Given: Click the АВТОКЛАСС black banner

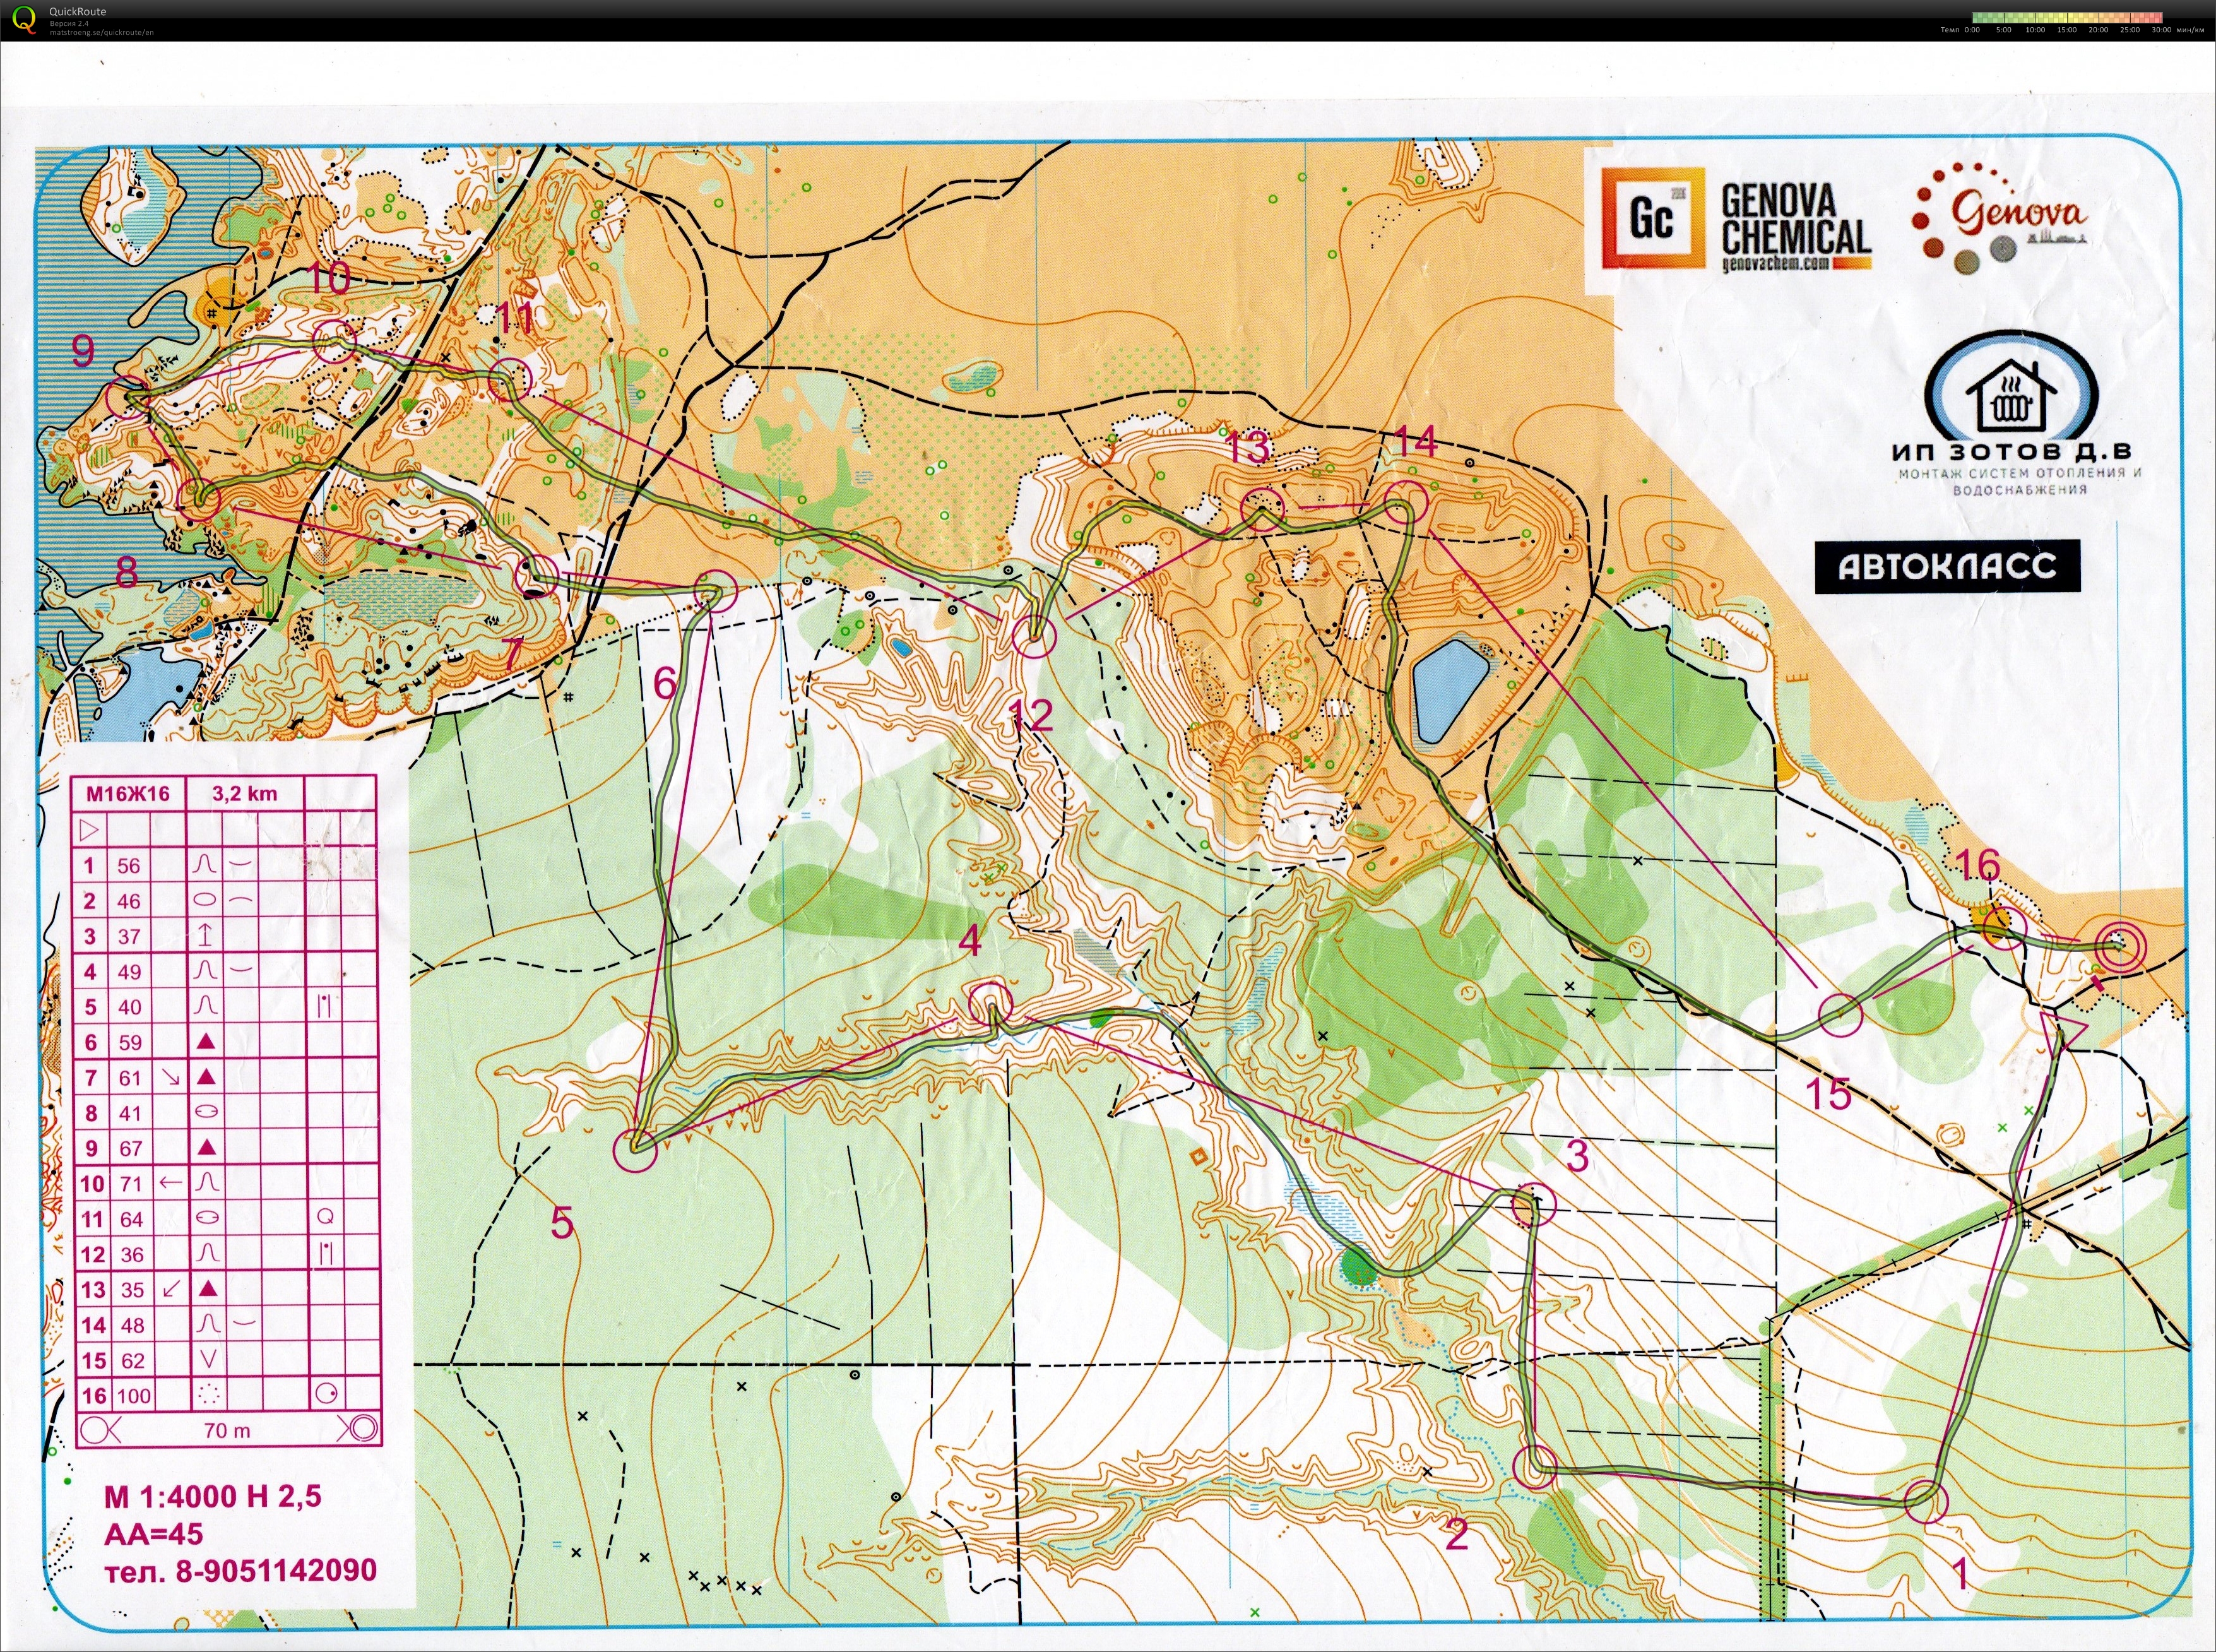Looking at the screenshot, I should (1947, 567).
